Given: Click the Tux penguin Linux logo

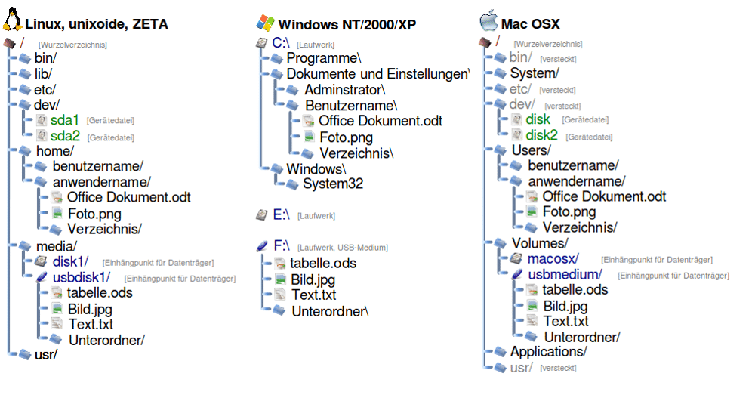Looking at the screenshot, I should [12, 20].
